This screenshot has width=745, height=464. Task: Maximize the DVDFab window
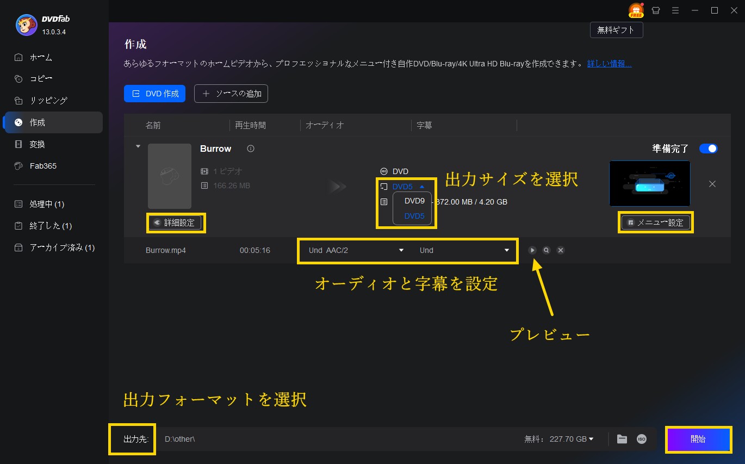point(715,10)
